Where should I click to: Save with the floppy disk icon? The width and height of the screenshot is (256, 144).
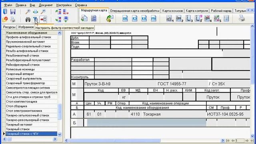click(13, 12)
